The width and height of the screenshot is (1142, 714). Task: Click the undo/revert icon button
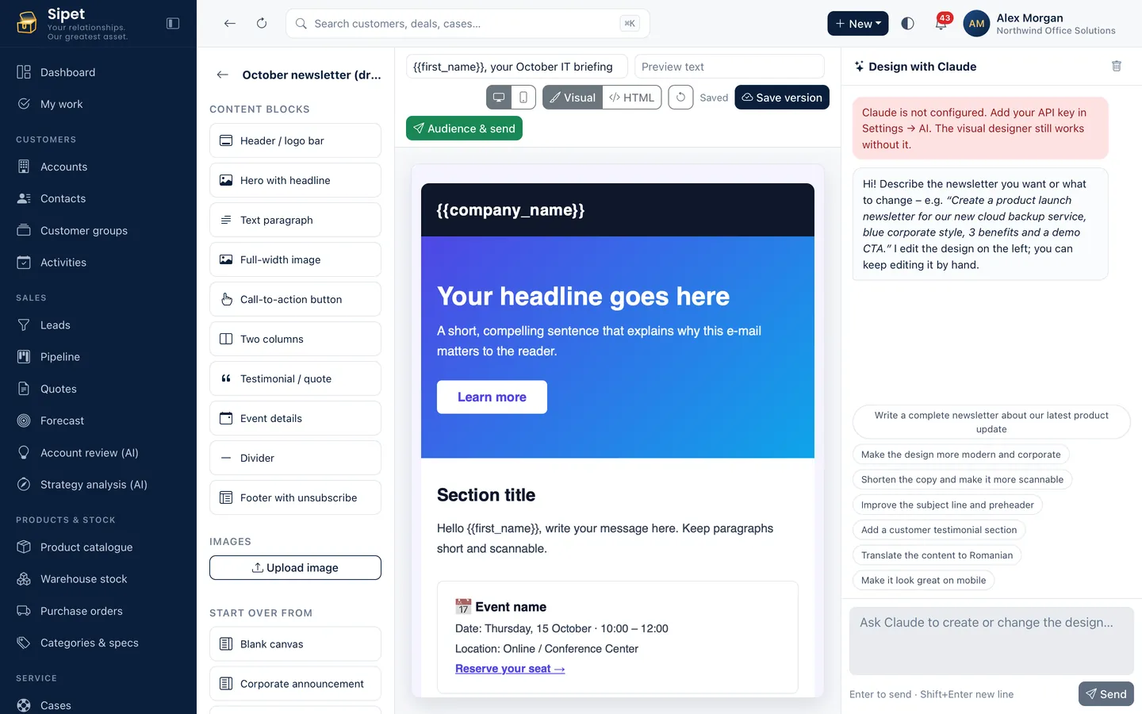point(680,98)
